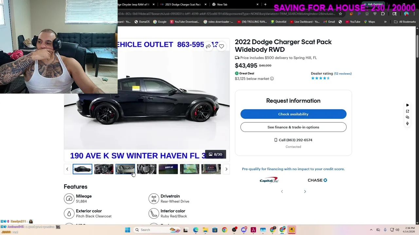The height and width of the screenshot is (235, 419).
Task: Show the next thumbnail set in the gallery strip
Action: pyautogui.click(x=226, y=169)
